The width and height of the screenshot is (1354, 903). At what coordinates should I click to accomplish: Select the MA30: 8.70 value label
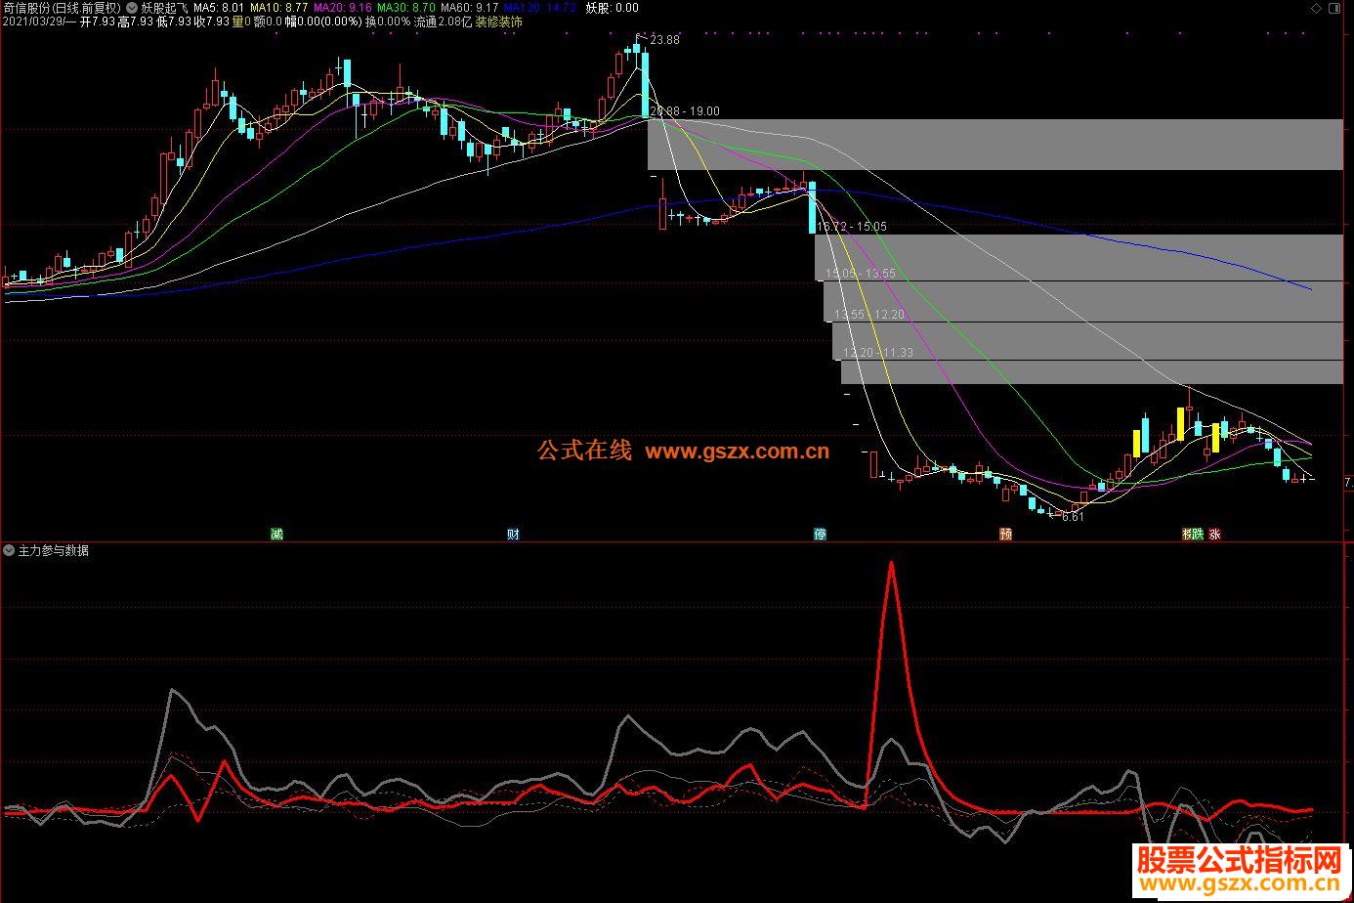pos(405,8)
